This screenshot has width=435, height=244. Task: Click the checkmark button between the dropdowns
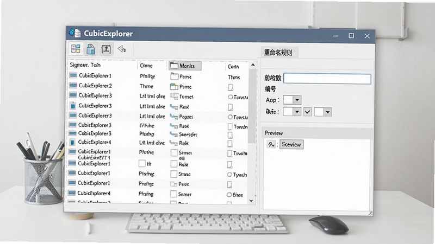307,112
